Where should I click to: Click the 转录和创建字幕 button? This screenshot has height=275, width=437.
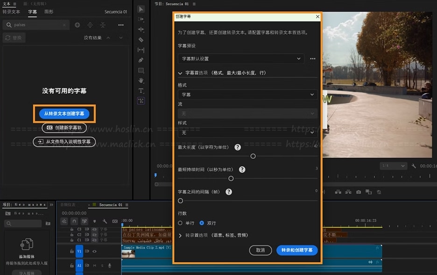pyautogui.click(x=297, y=250)
